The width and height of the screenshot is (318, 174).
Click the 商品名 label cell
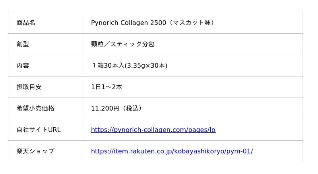click(26, 23)
